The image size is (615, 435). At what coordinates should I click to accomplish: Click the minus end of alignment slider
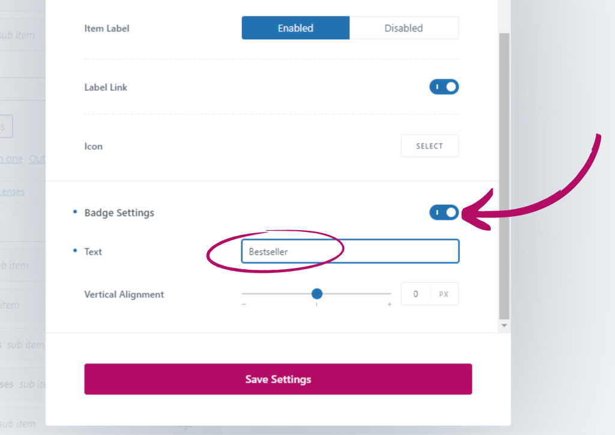click(244, 305)
